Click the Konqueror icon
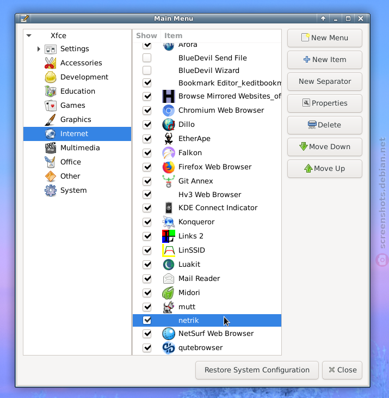 pyautogui.click(x=169, y=222)
